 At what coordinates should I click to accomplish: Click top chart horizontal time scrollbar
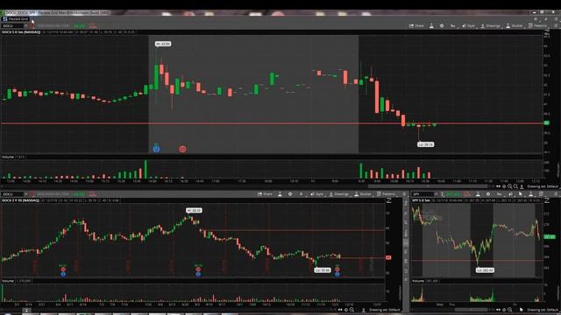pyautogui.click(x=428, y=186)
